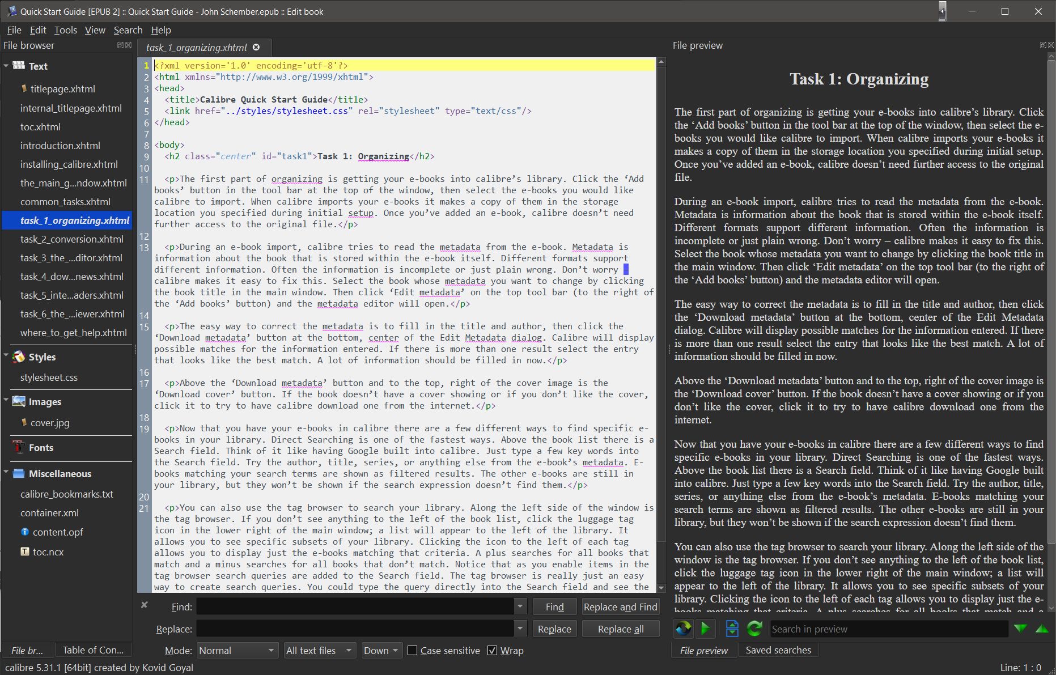Close the File browser panel
Screen dimensions: 1056x675
[128, 45]
